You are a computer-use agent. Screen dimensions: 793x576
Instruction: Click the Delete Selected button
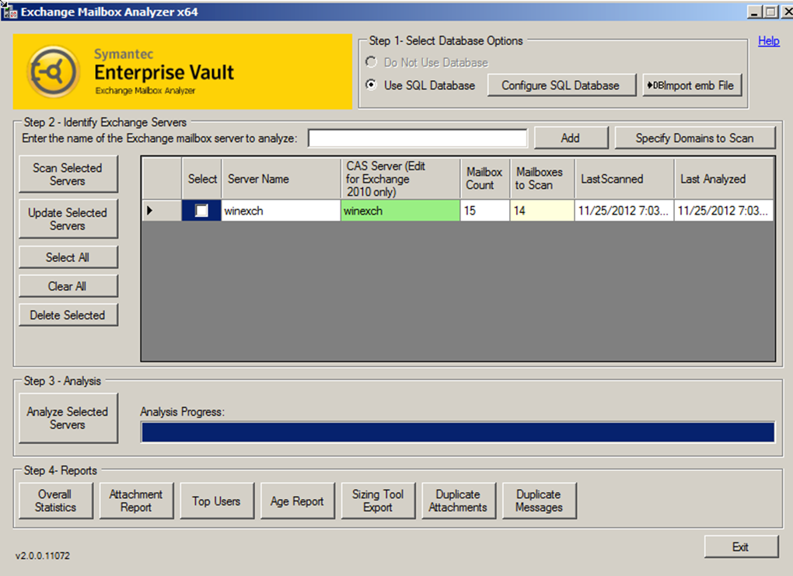point(68,315)
